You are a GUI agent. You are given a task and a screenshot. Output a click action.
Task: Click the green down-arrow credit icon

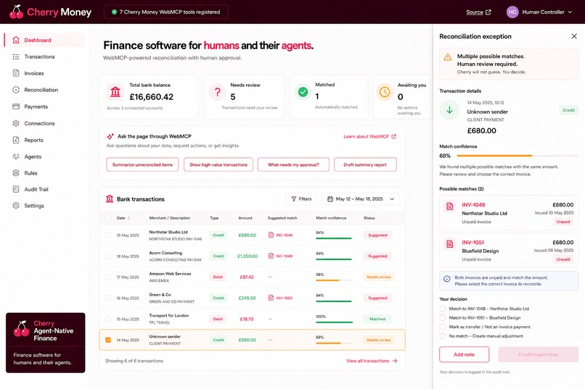pyautogui.click(x=449, y=110)
